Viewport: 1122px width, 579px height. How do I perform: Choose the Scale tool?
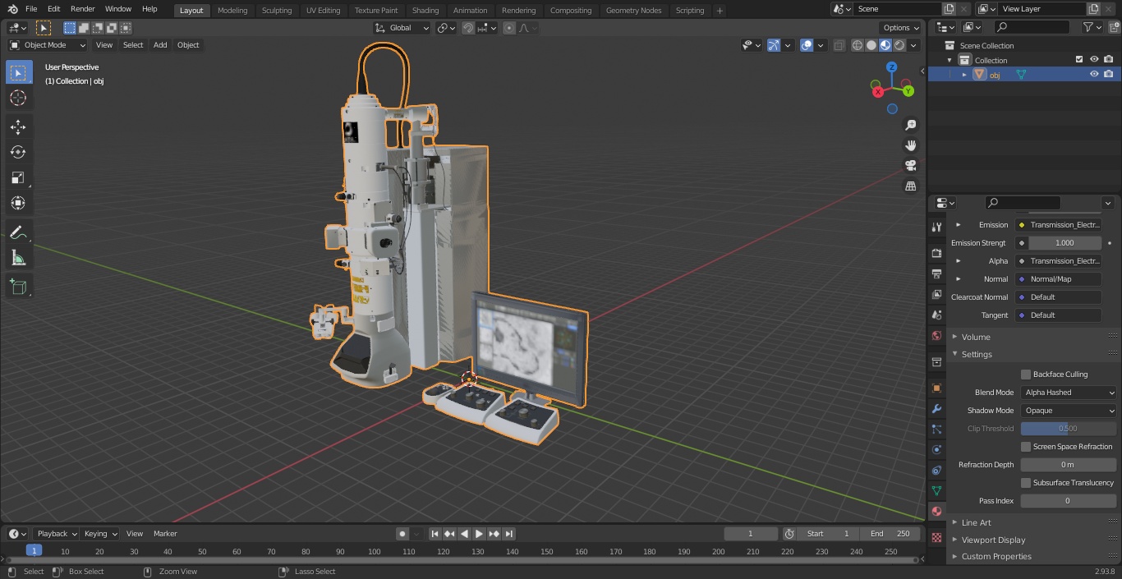click(x=18, y=177)
